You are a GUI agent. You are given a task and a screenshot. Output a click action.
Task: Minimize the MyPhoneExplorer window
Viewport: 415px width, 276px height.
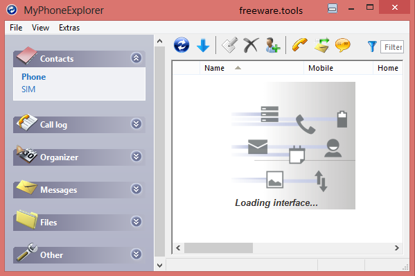(x=351, y=8)
